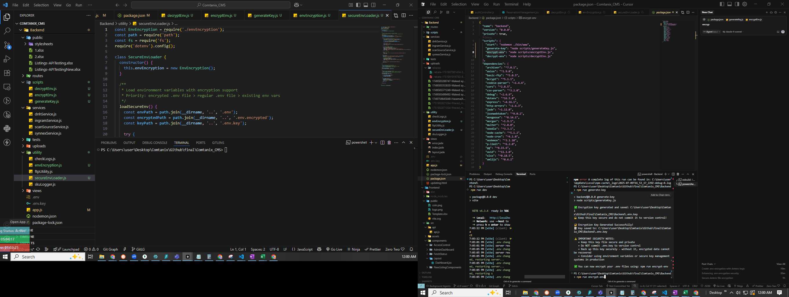Click the VS Code split editor right icon
Screen dimensions: 789x297
[403, 15]
